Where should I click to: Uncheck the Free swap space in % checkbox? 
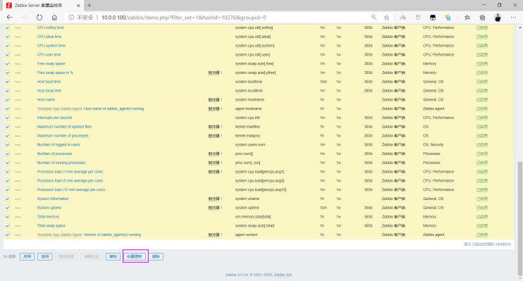pos(7,73)
